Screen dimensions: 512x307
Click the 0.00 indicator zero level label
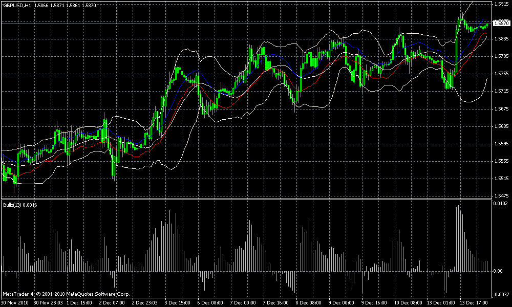[499, 271]
